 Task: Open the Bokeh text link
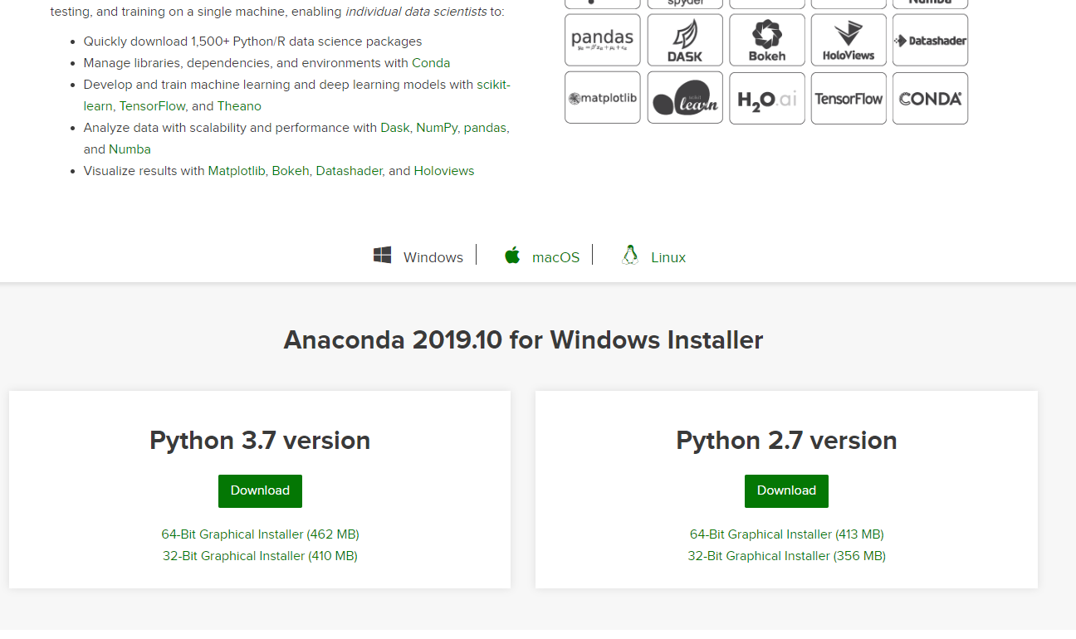[x=291, y=171]
